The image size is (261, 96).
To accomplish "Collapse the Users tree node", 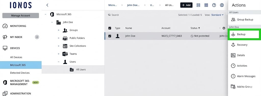I will 58,62.
